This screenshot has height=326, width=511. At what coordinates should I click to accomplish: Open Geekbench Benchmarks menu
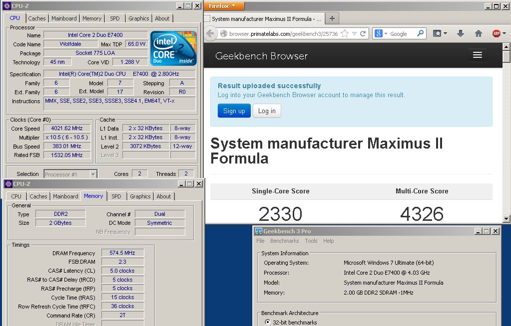point(284,241)
